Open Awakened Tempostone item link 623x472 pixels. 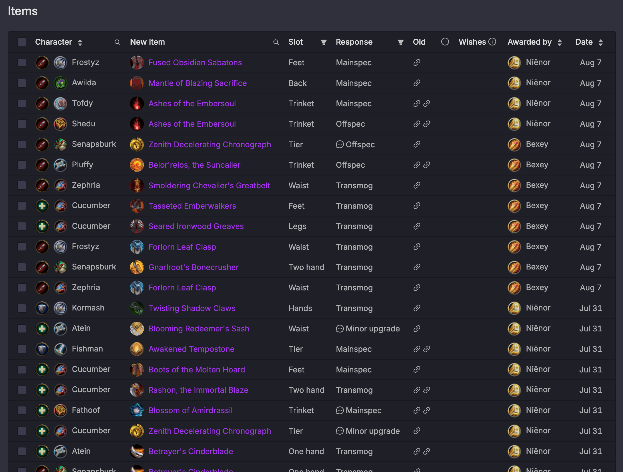click(x=191, y=349)
